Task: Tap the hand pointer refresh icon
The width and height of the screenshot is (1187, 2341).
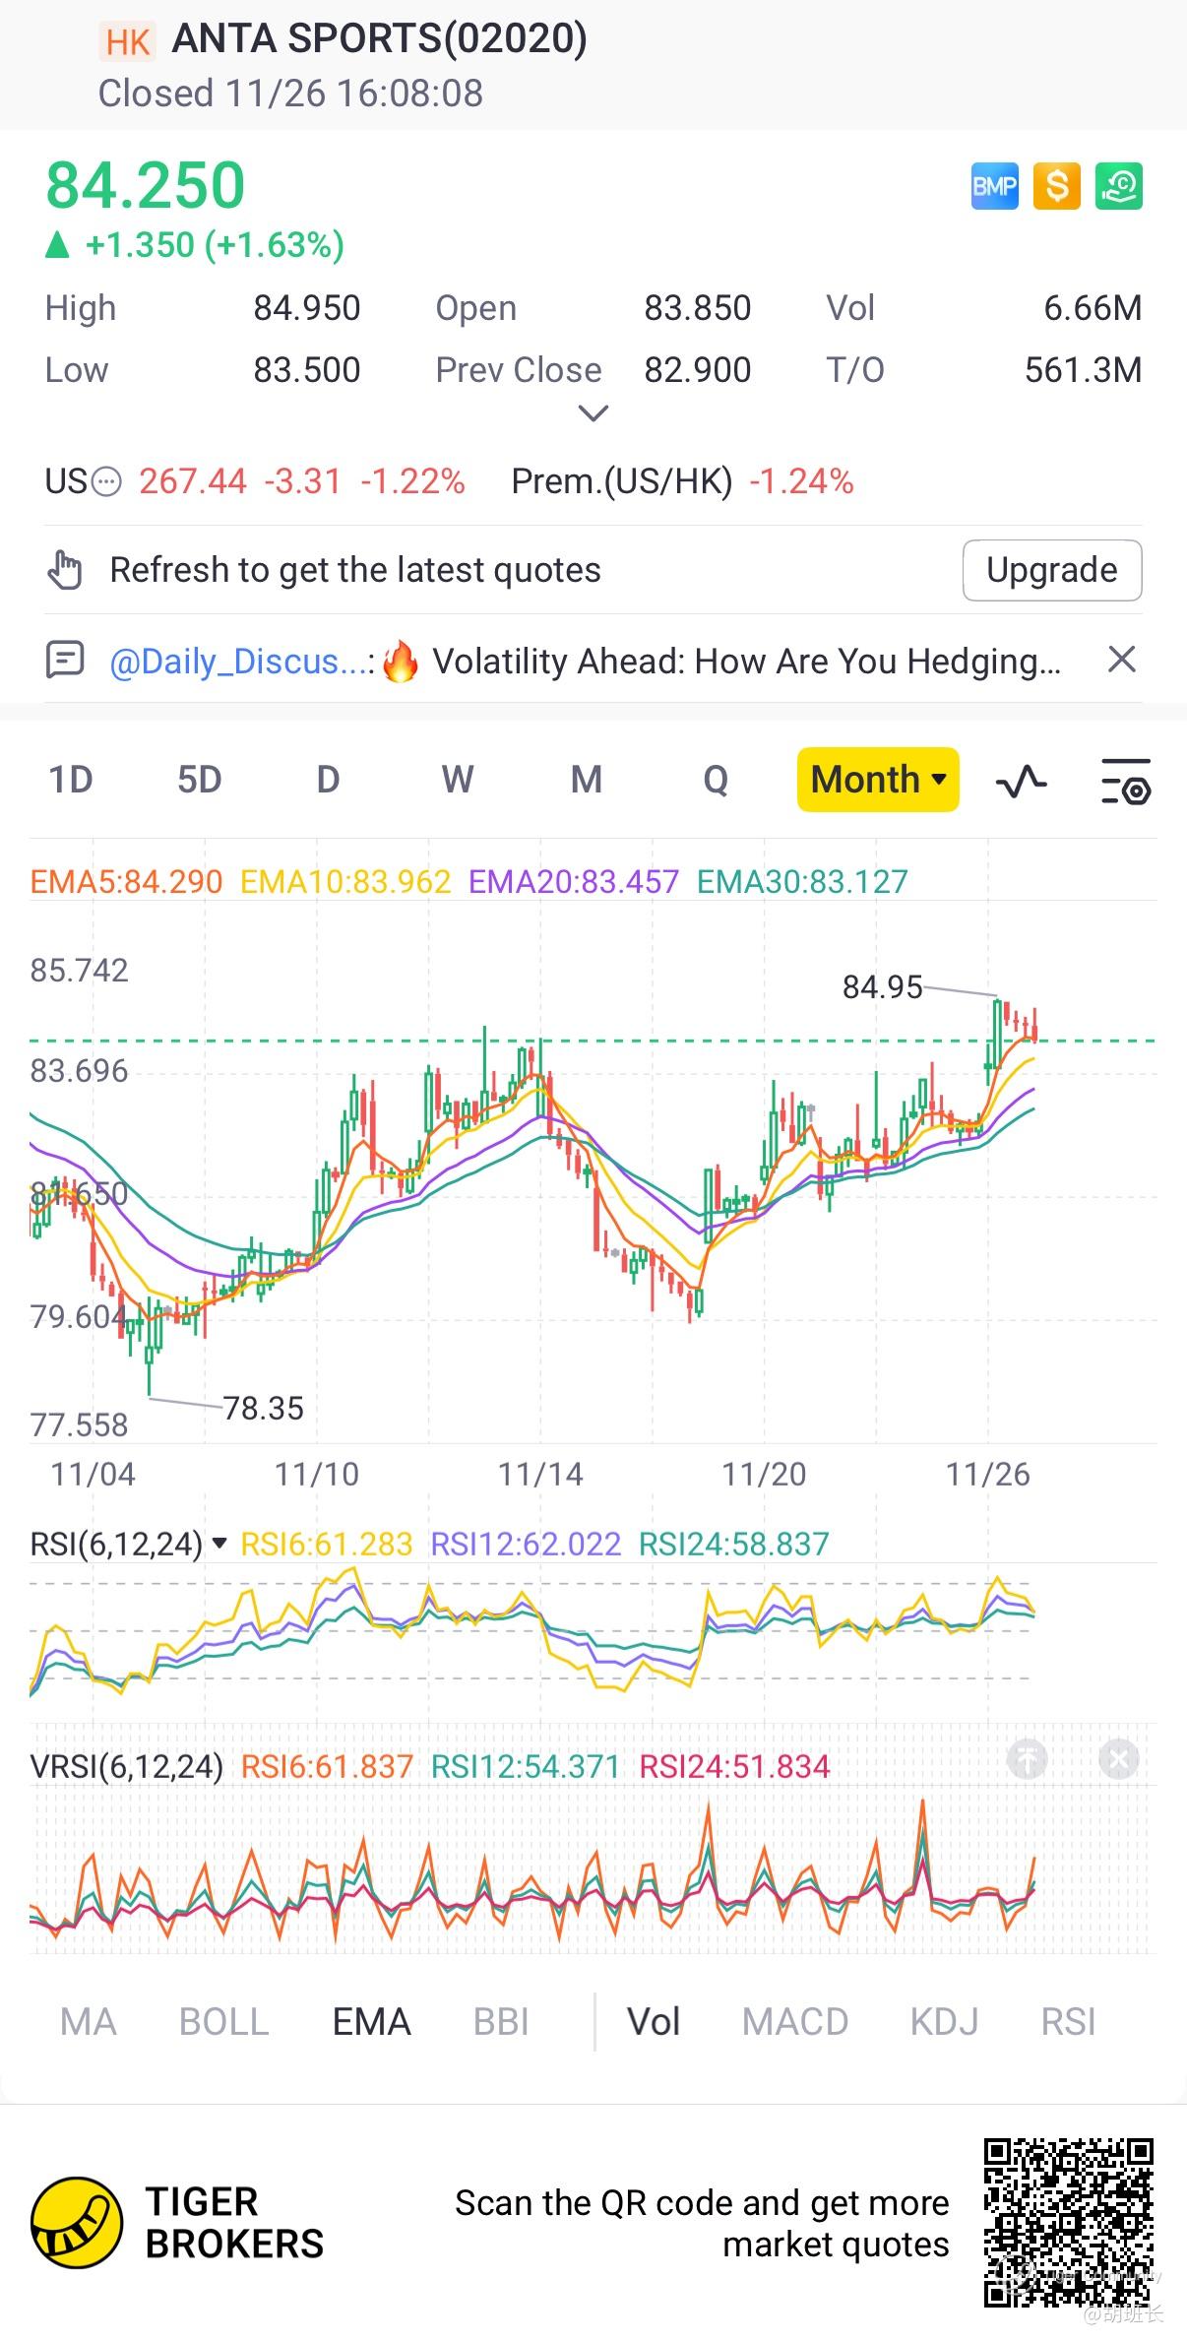Action: pos(65,570)
